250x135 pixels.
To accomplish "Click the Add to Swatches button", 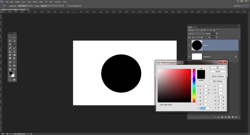I will click(217, 76).
